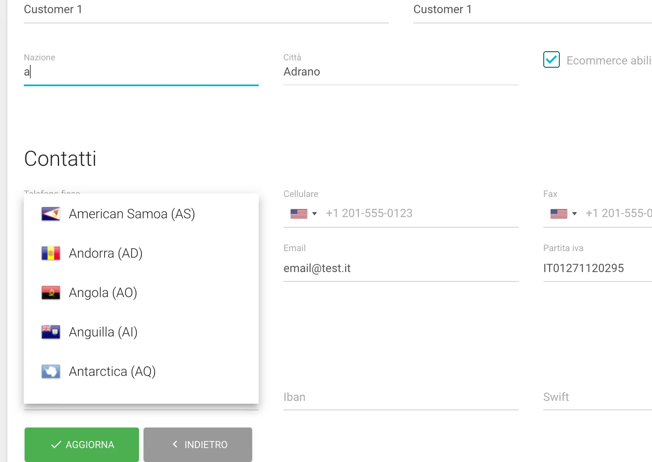Image resolution: width=652 pixels, height=462 pixels.
Task: Focus the Swift input field
Action: click(597, 397)
